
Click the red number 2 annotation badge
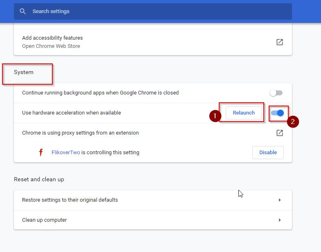[x=293, y=122]
